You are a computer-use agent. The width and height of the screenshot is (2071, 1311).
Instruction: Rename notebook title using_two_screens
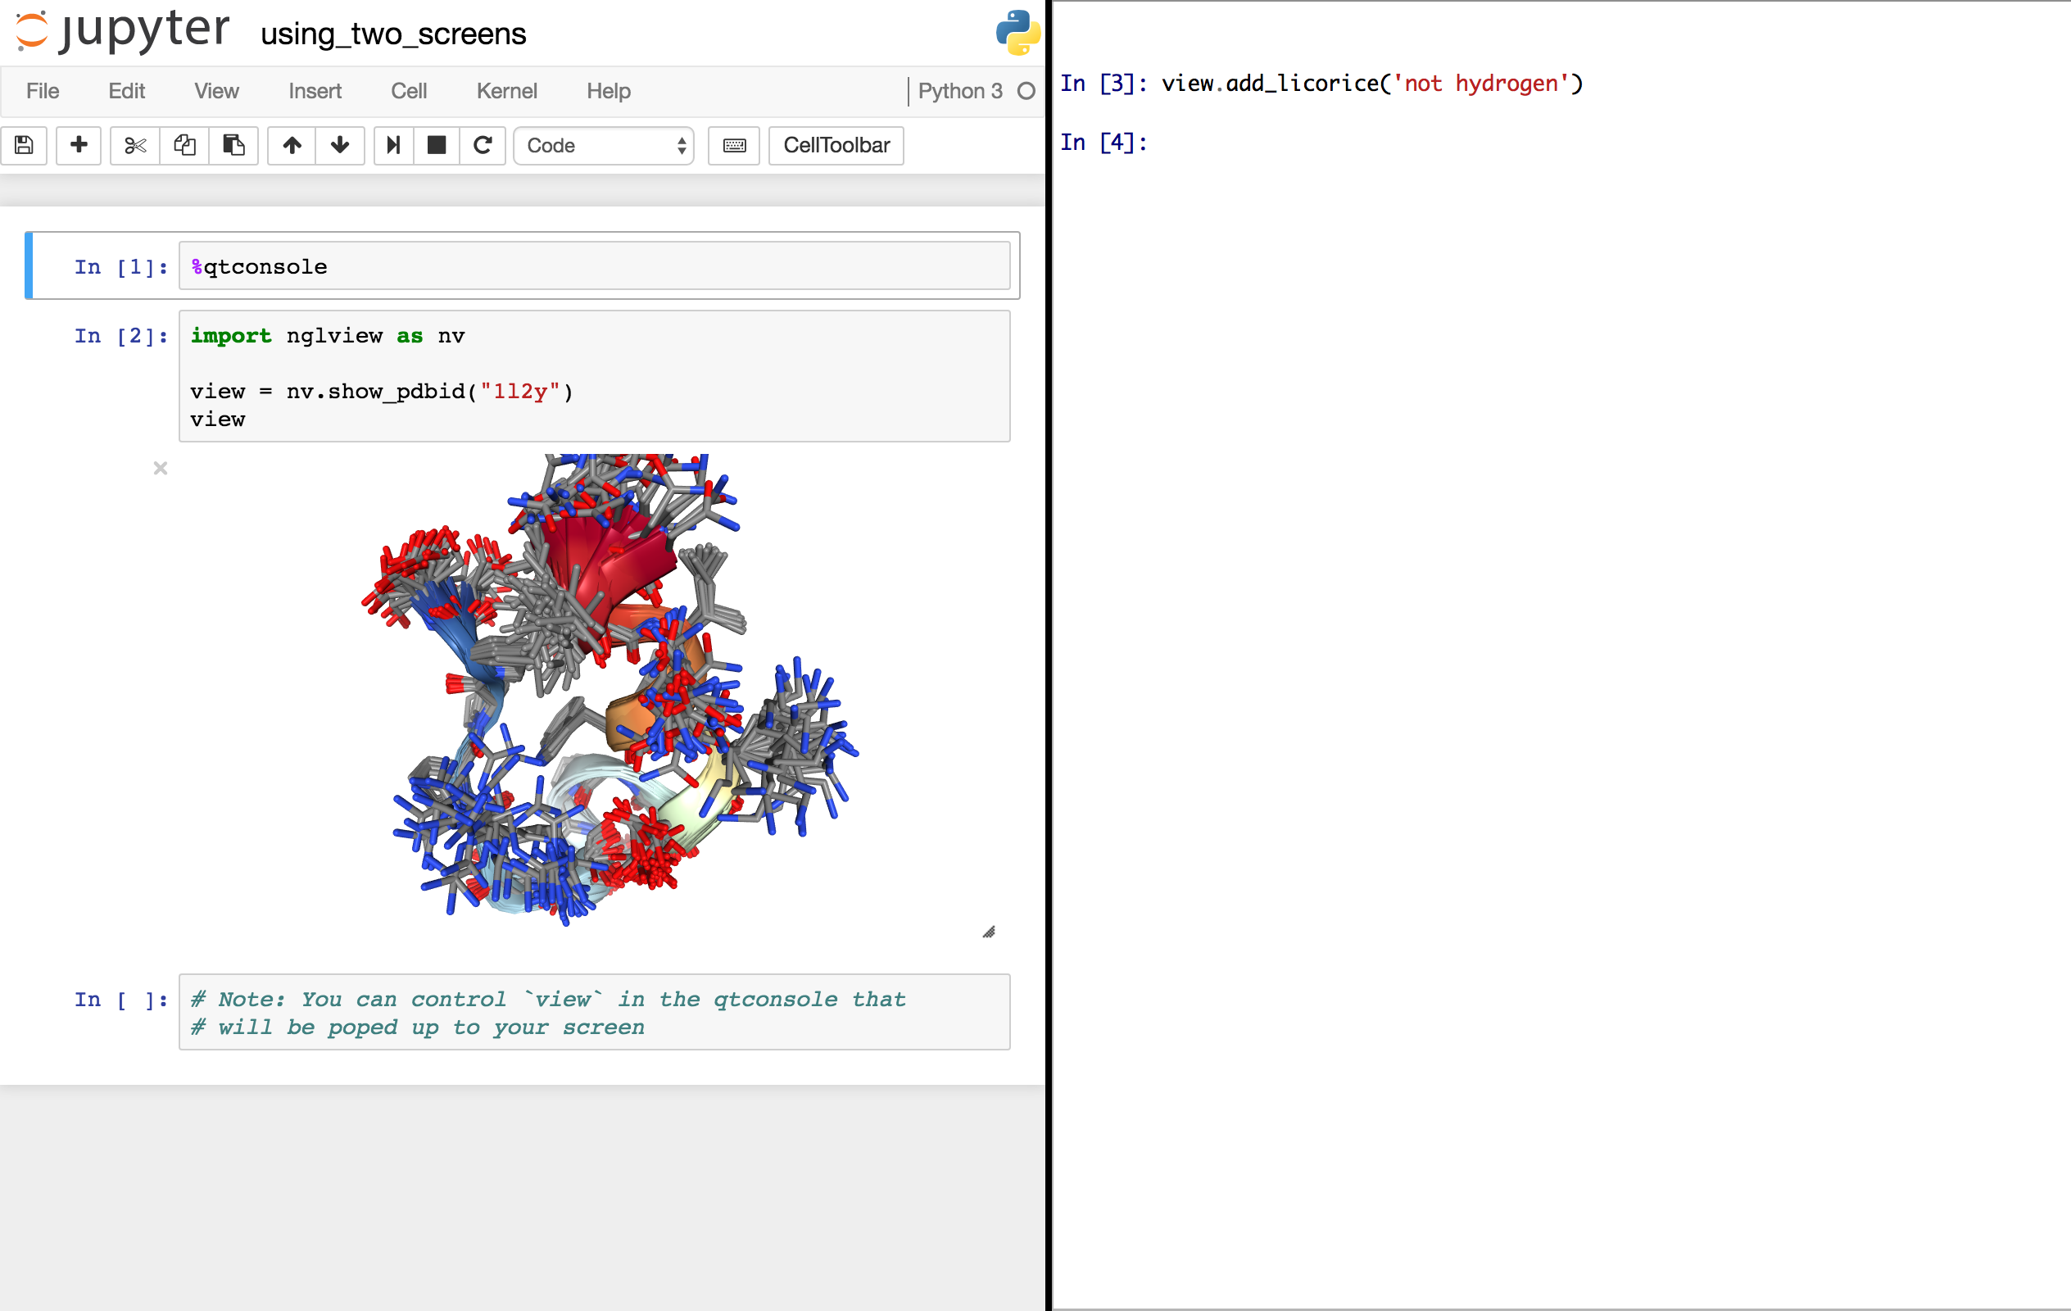pos(393,34)
